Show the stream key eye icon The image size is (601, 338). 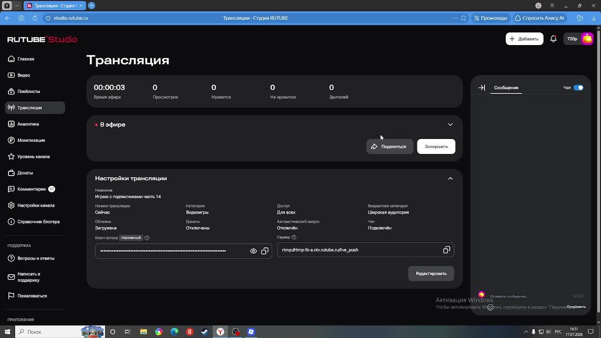pyautogui.click(x=254, y=251)
